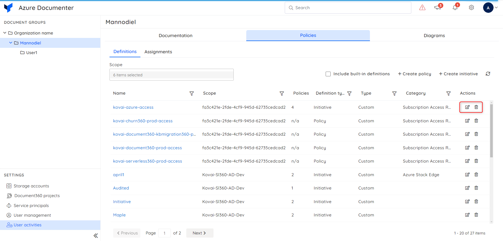Open the announcements megaphone icon
The height and width of the screenshot is (241, 503).
point(438,8)
